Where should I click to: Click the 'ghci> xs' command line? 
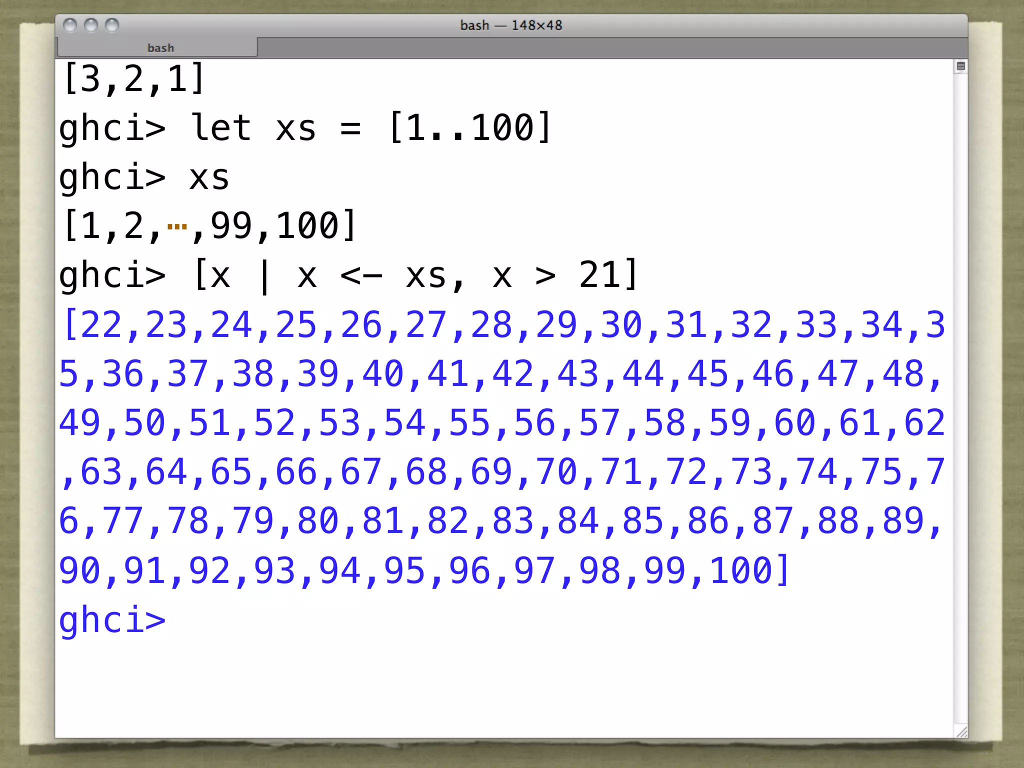click(x=144, y=177)
